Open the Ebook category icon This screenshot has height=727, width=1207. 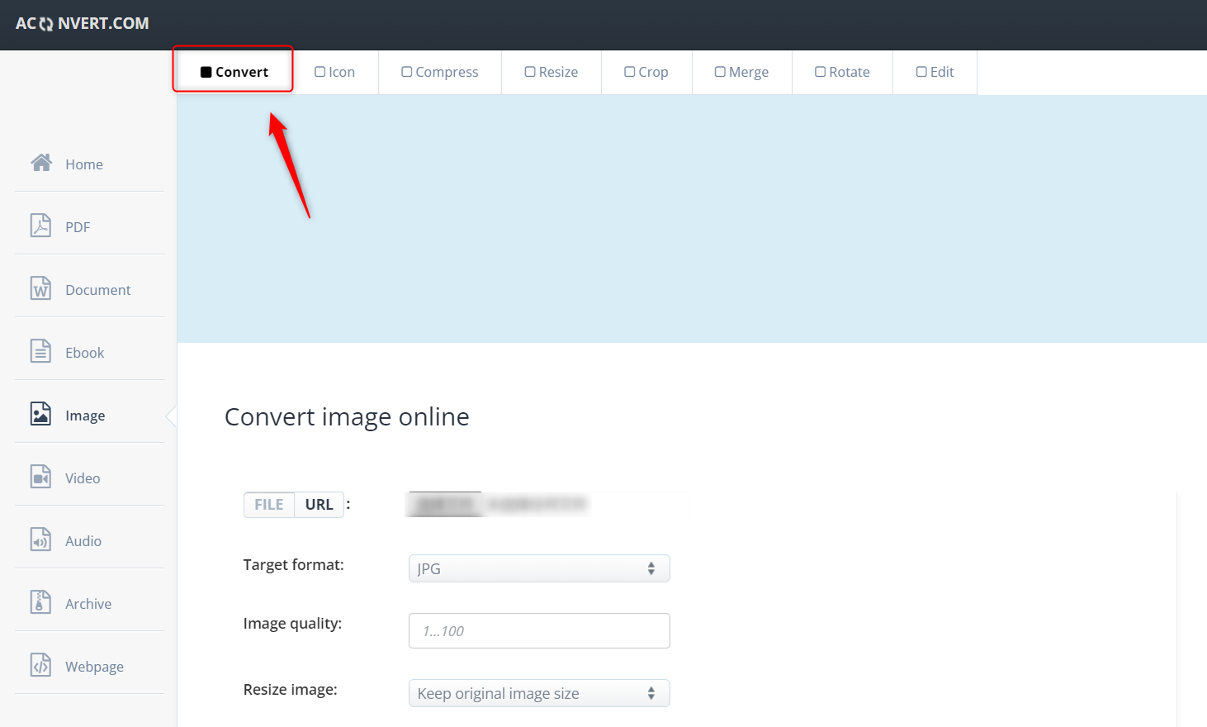tap(40, 351)
